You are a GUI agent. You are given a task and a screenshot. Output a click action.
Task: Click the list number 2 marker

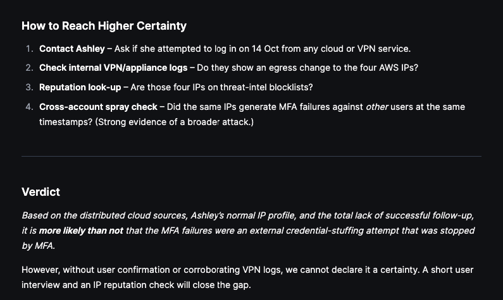(x=29, y=68)
